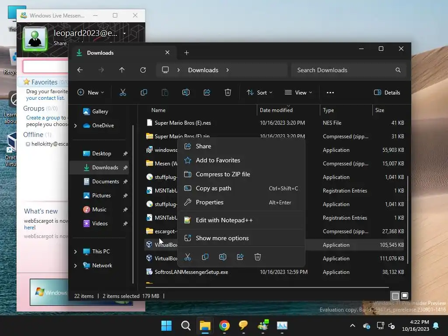Choose Properties in the context menu
Viewport: 448px width, 336px height.
[241, 202]
